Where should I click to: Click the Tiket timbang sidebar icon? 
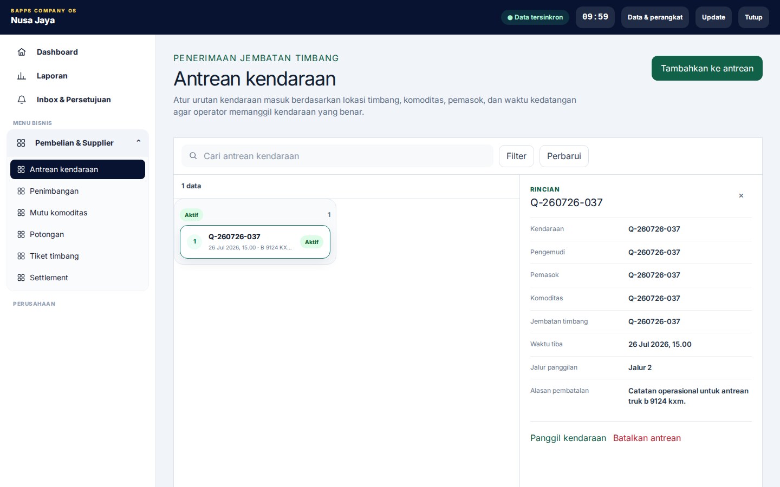point(21,256)
